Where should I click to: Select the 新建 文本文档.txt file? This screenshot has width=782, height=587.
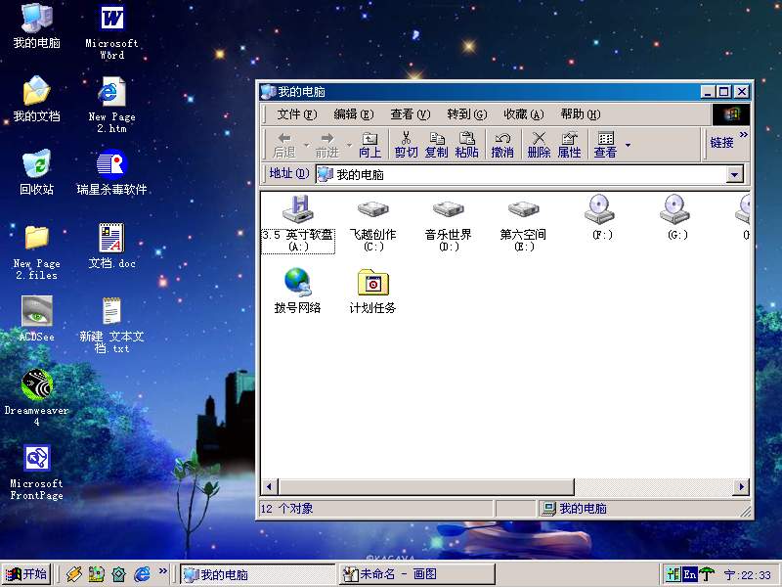[x=111, y=326]
